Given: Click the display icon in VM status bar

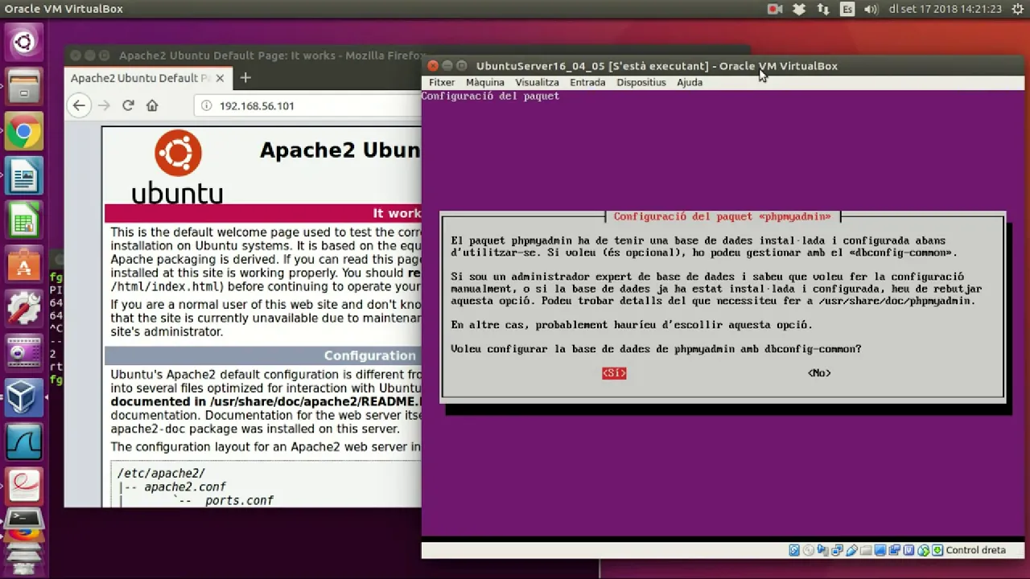Looking at the screenshot, I should [x=880, y=550].
